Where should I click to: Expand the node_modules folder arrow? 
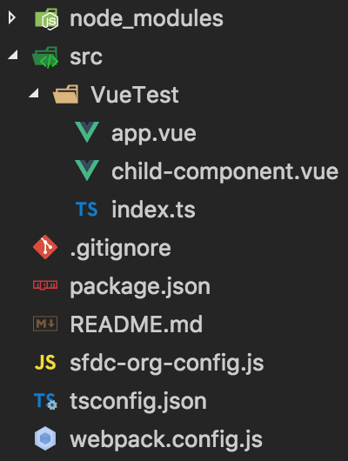(12, 18)
